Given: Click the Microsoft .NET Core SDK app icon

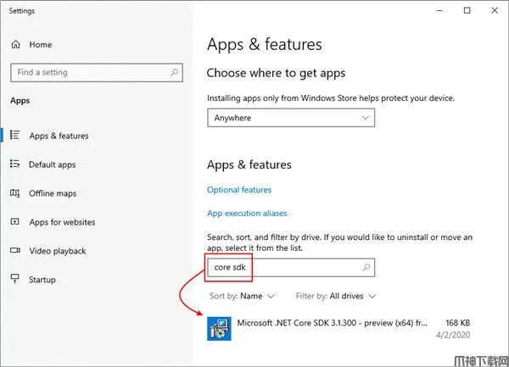Looking at the screenshot, I should tap(219, 328).
